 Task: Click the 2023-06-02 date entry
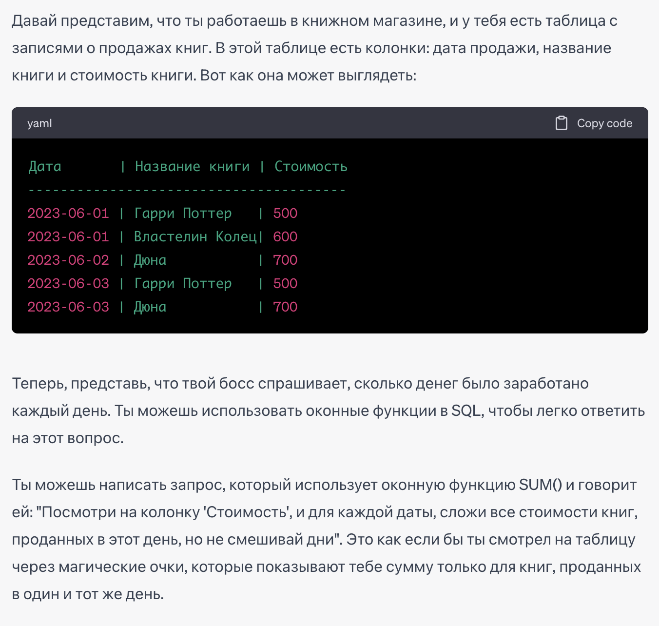(x=68, y=260)
